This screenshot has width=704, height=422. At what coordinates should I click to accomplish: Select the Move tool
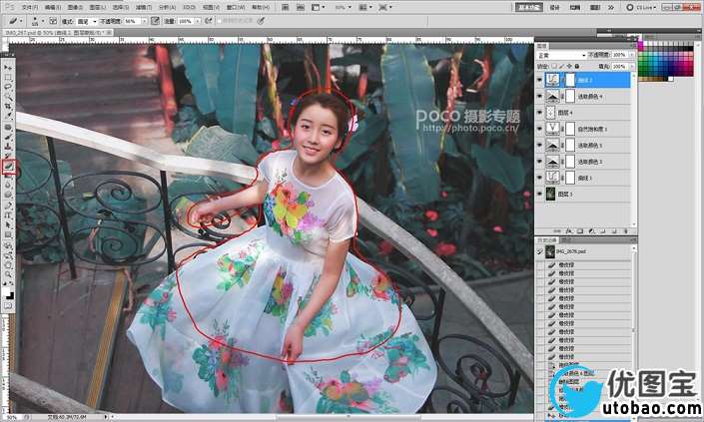tap(8, 67)
